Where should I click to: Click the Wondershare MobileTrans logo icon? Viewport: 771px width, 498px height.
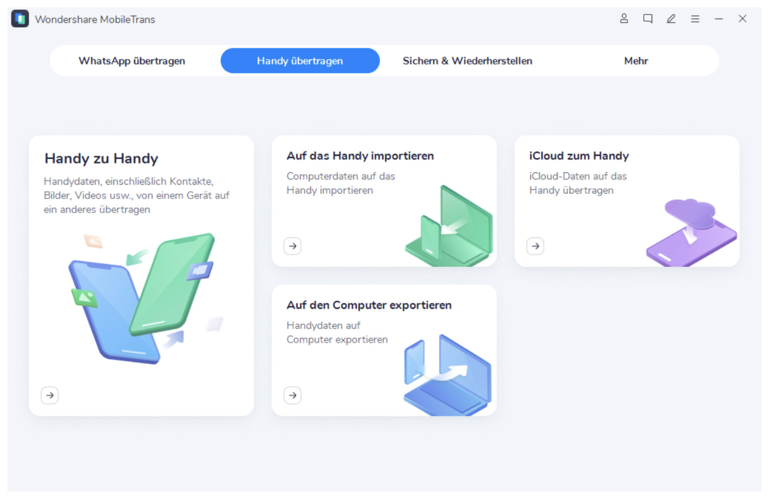click(x=20, y=19)
